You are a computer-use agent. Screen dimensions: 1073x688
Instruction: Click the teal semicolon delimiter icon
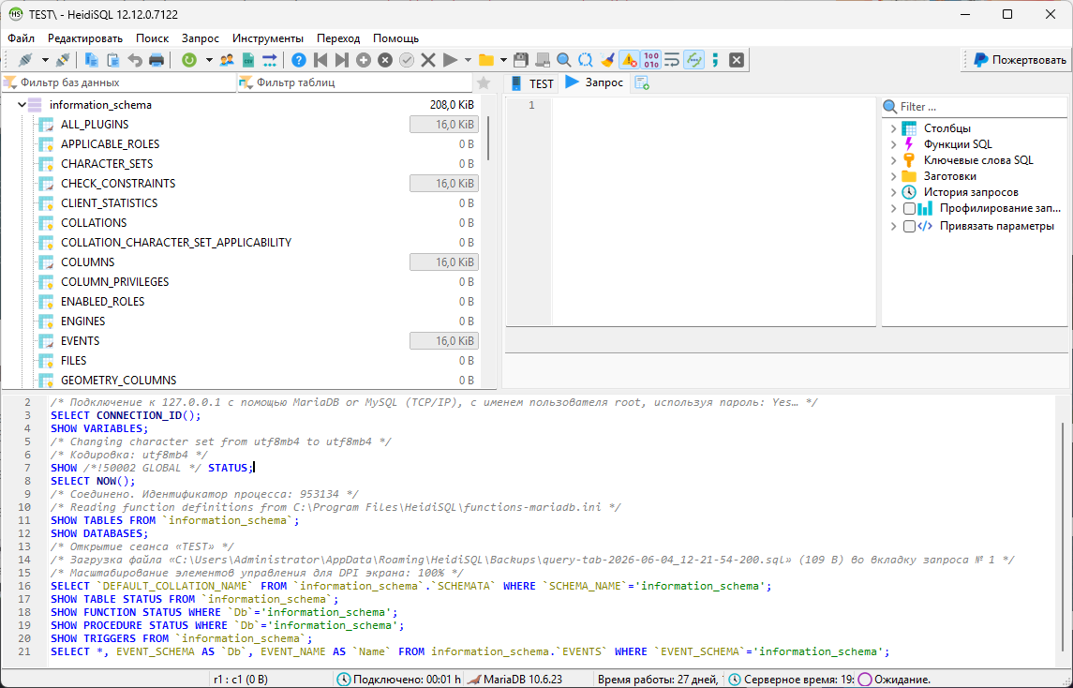715,60
